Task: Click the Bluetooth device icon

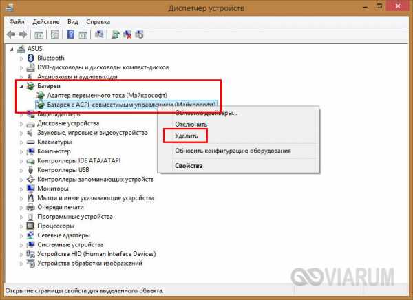Action: 30,58
